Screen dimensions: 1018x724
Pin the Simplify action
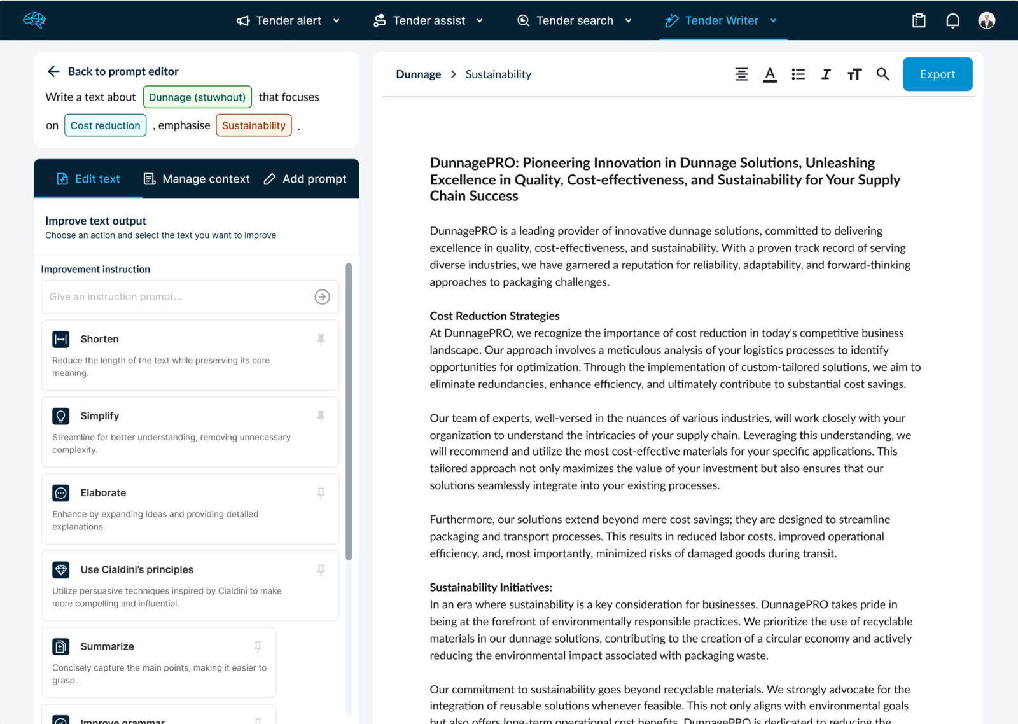321,417
